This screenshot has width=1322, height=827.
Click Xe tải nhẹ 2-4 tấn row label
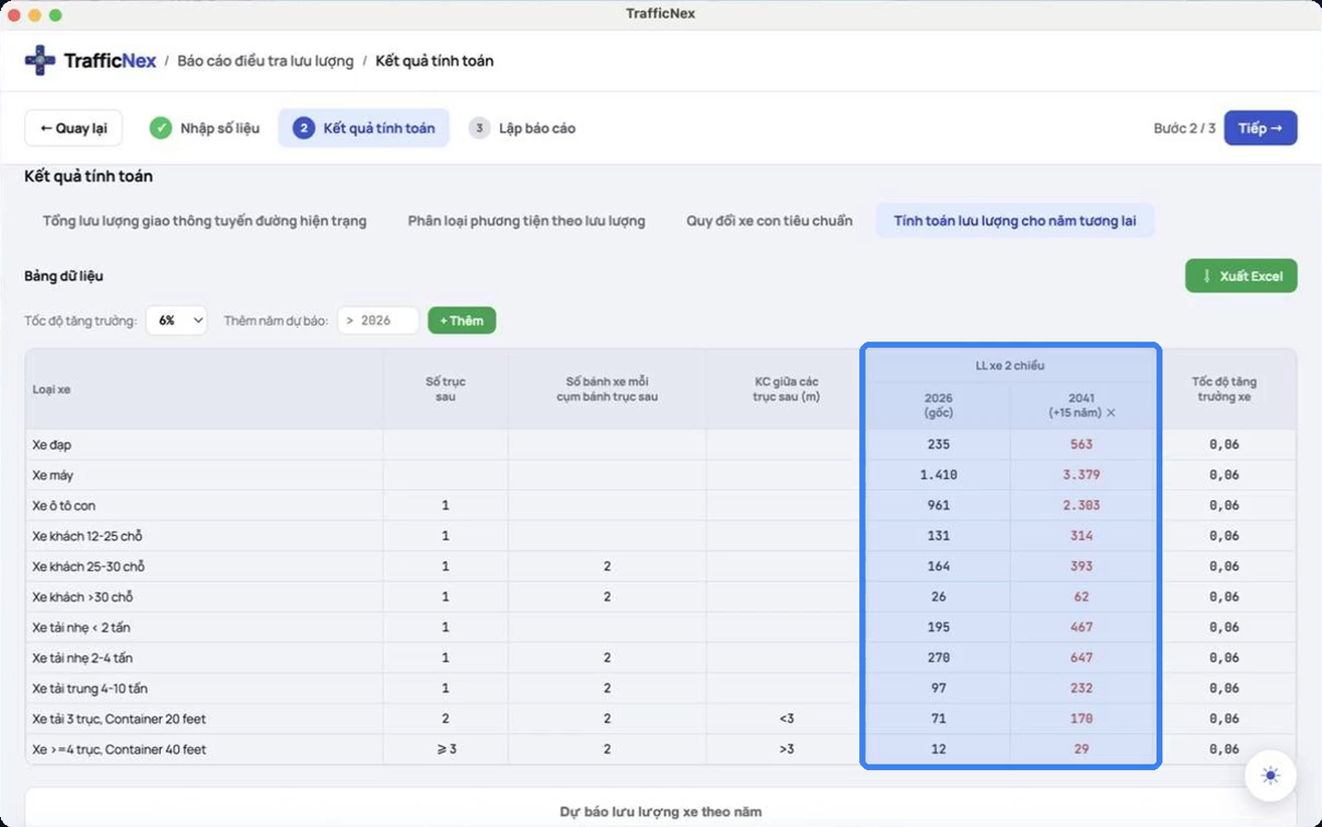pyautogui.click(x=83, y=658)
